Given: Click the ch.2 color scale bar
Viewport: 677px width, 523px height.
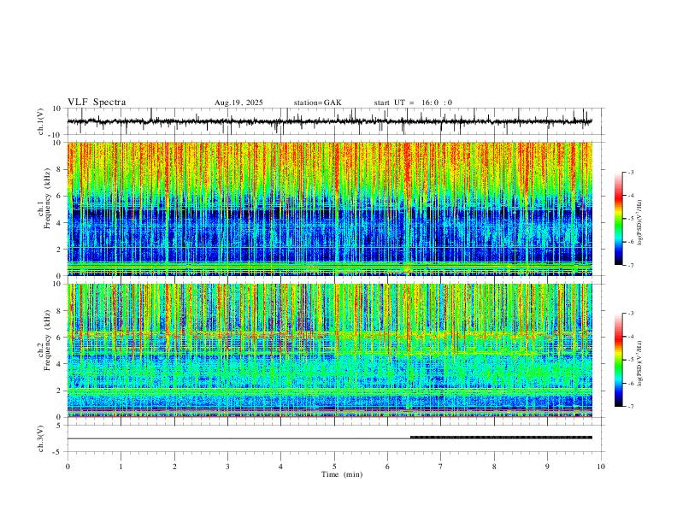Looking at the screenshot, I should (x=619, y=360).
